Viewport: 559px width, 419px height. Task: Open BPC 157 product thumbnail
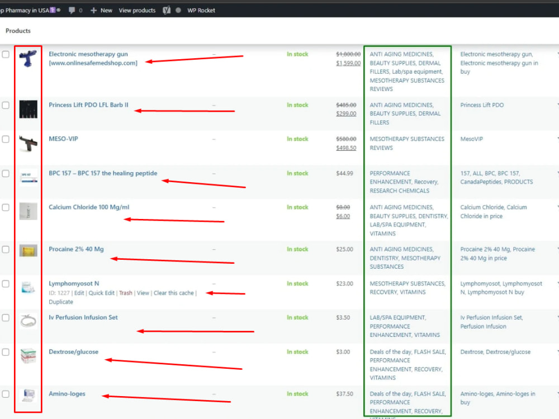[28, 178]
